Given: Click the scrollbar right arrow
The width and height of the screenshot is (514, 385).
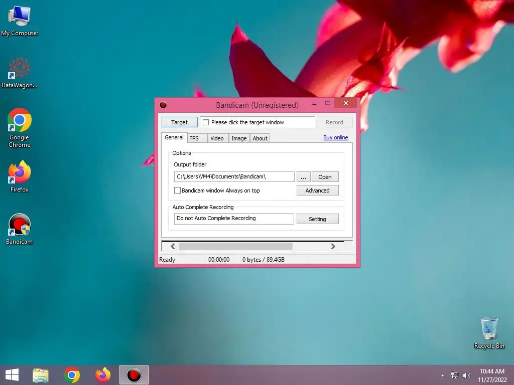Looking at the screenshot, I should (333, 246).
